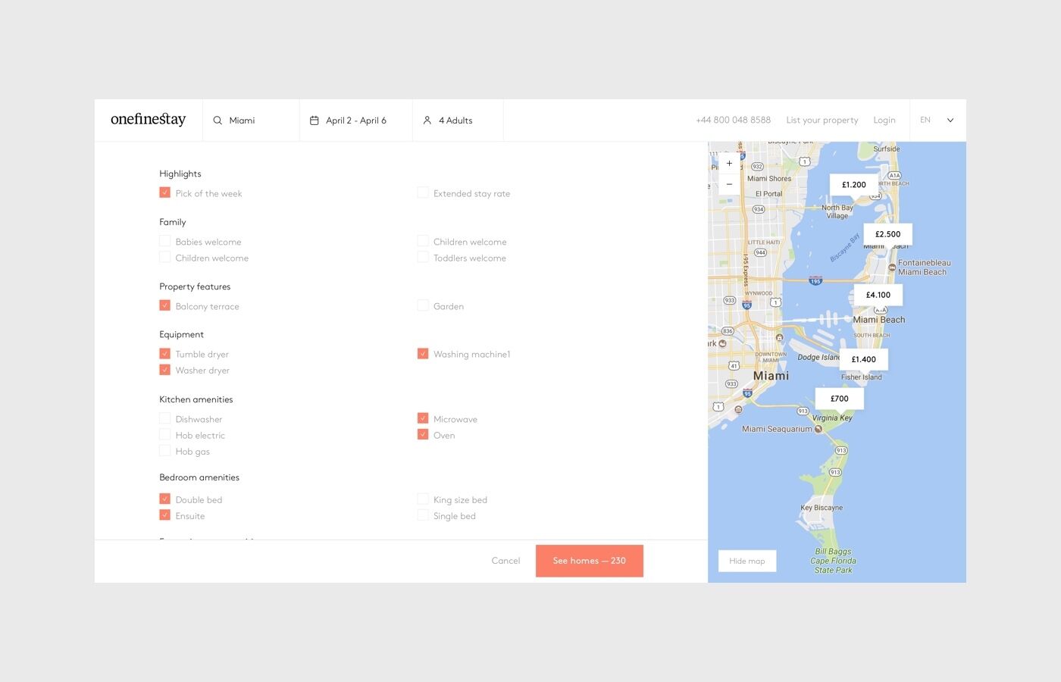Zoom out on the map

pyautogui.click(x=729, y=184)
